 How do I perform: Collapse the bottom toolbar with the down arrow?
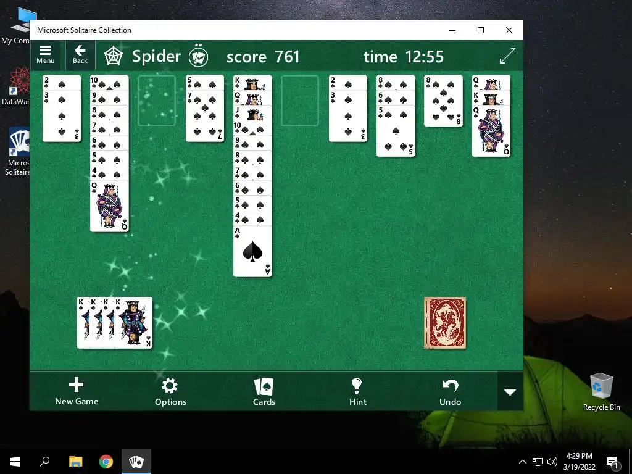pyautogui.click(x=510, y=392)
